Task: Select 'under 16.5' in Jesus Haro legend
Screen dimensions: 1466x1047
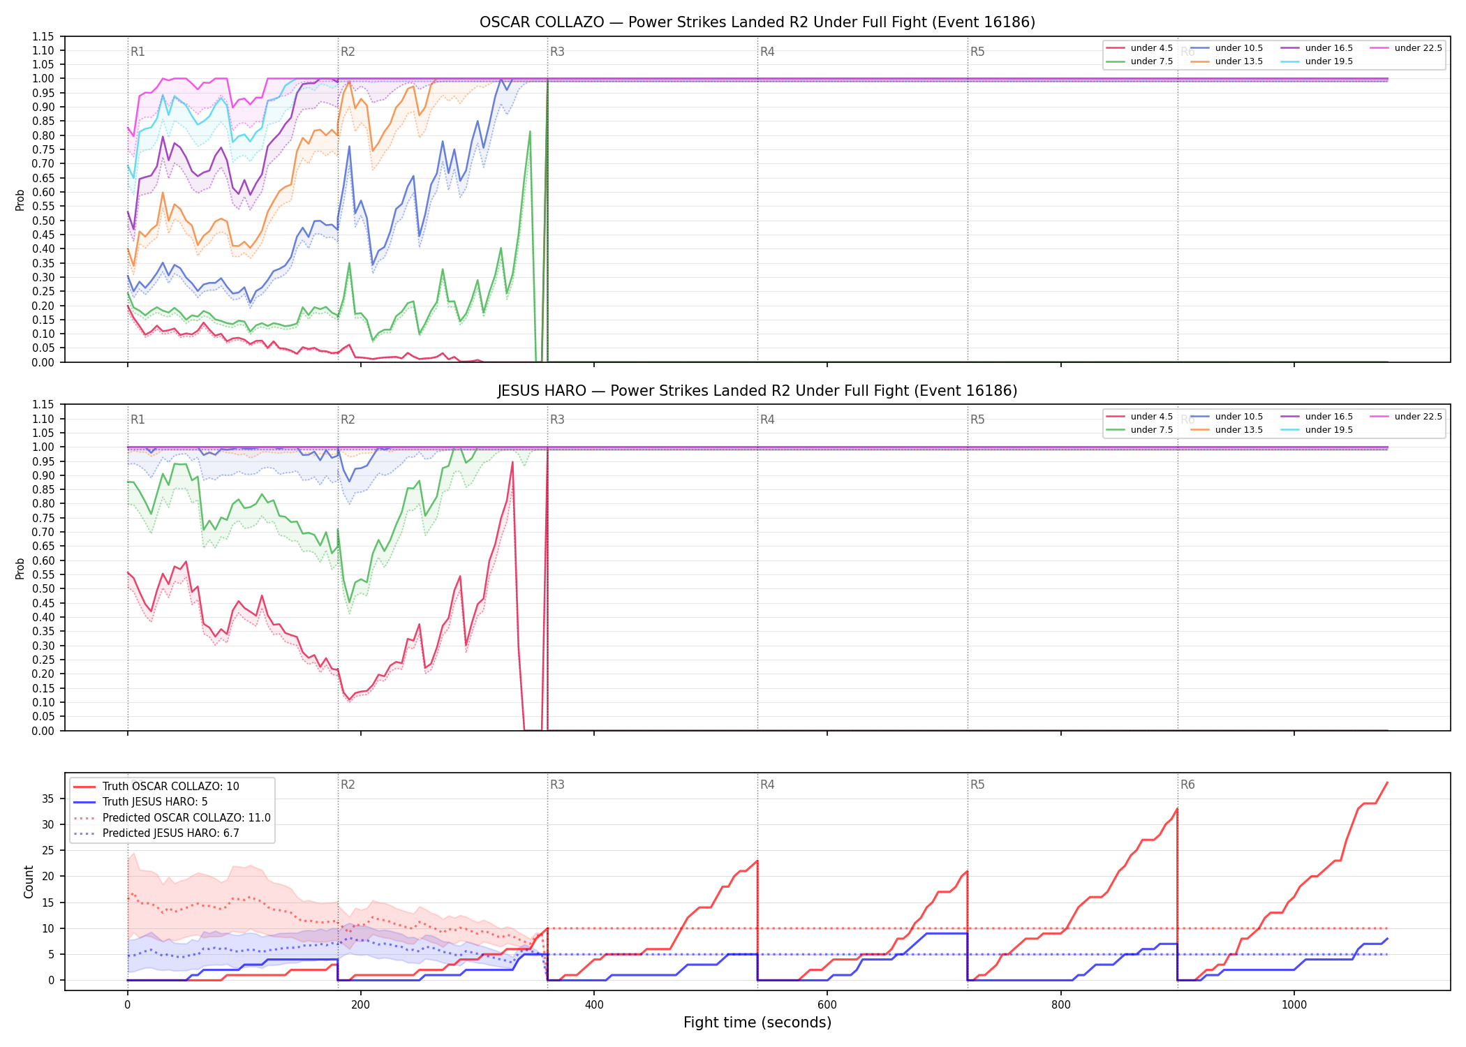Action: [x=1317, y=417]
